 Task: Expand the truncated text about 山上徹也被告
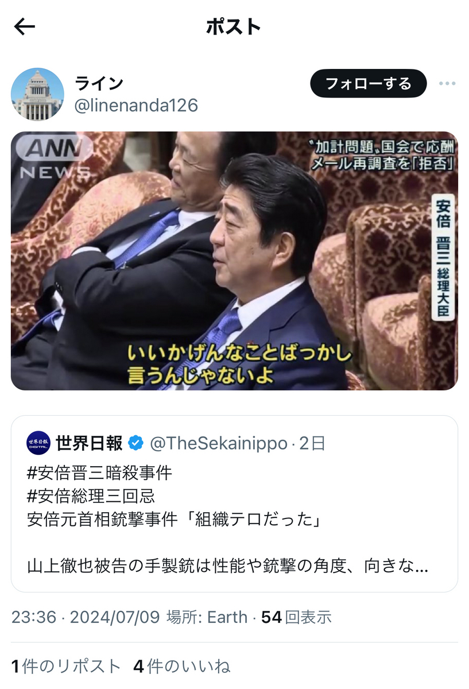(x=228, y=566)
